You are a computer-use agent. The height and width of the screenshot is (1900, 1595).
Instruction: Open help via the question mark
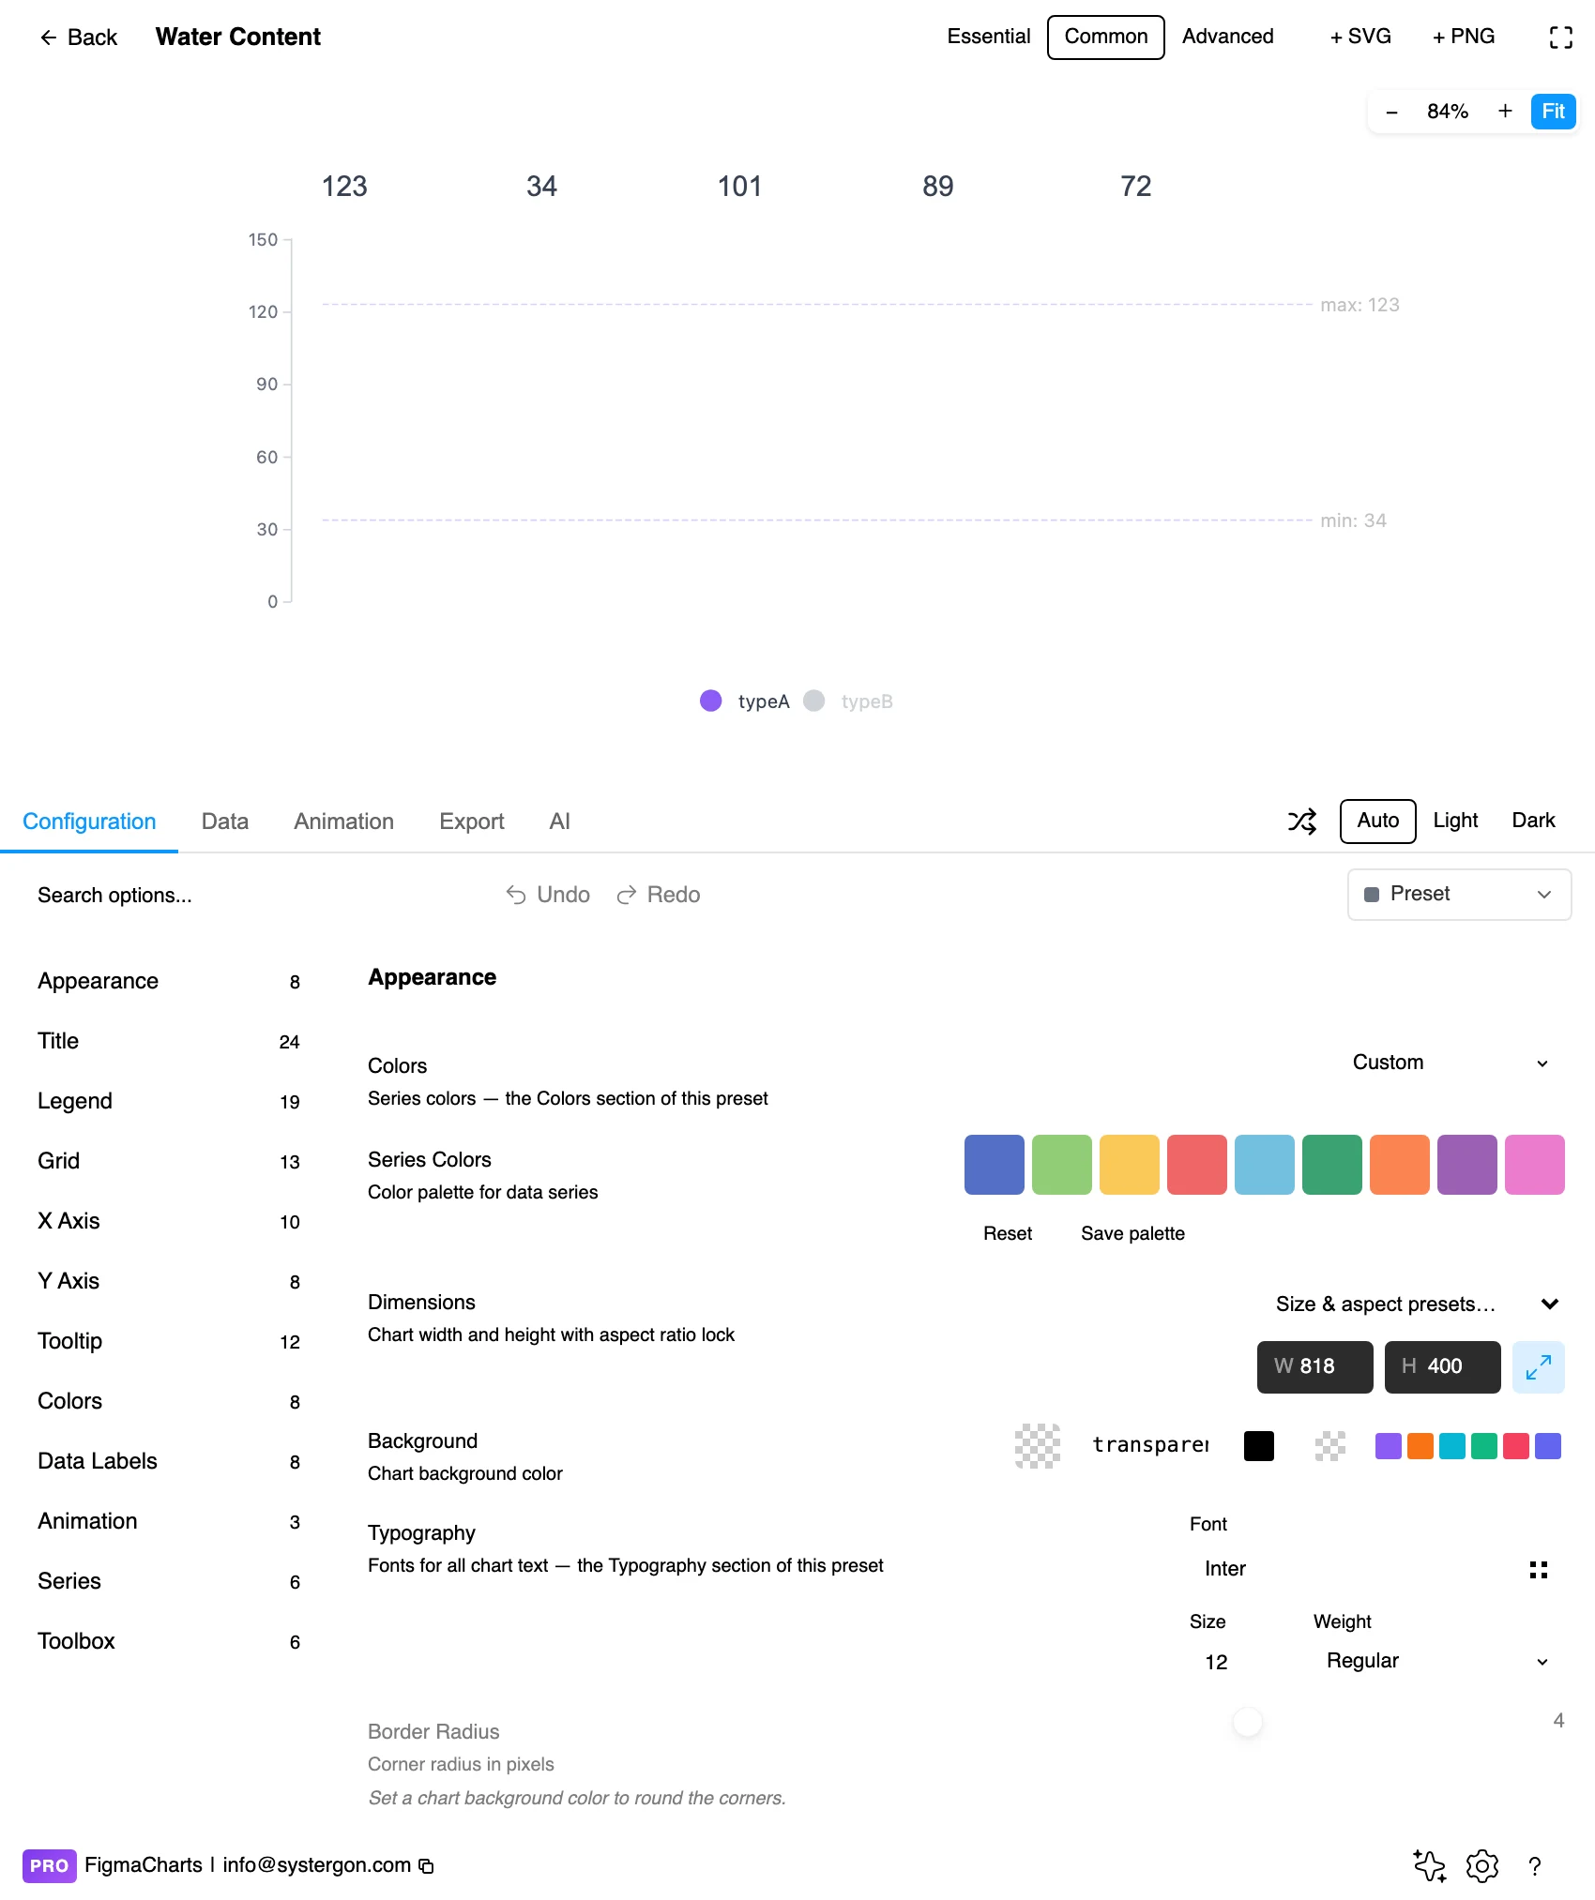1535,1865
